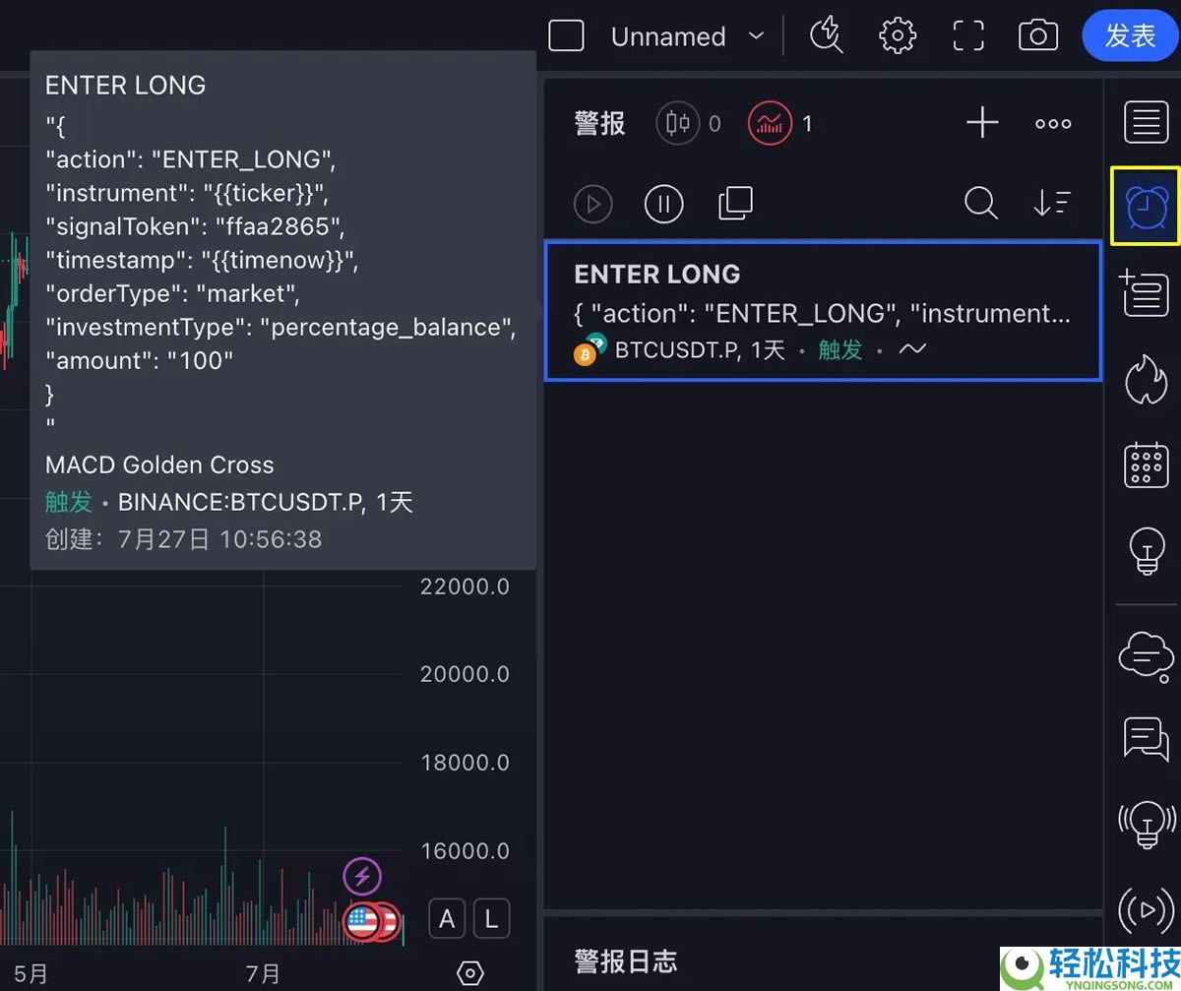The width and height of the screenshot is (1181, 991).
Task: Toggle auto scale button A
Action: (447, 920)
